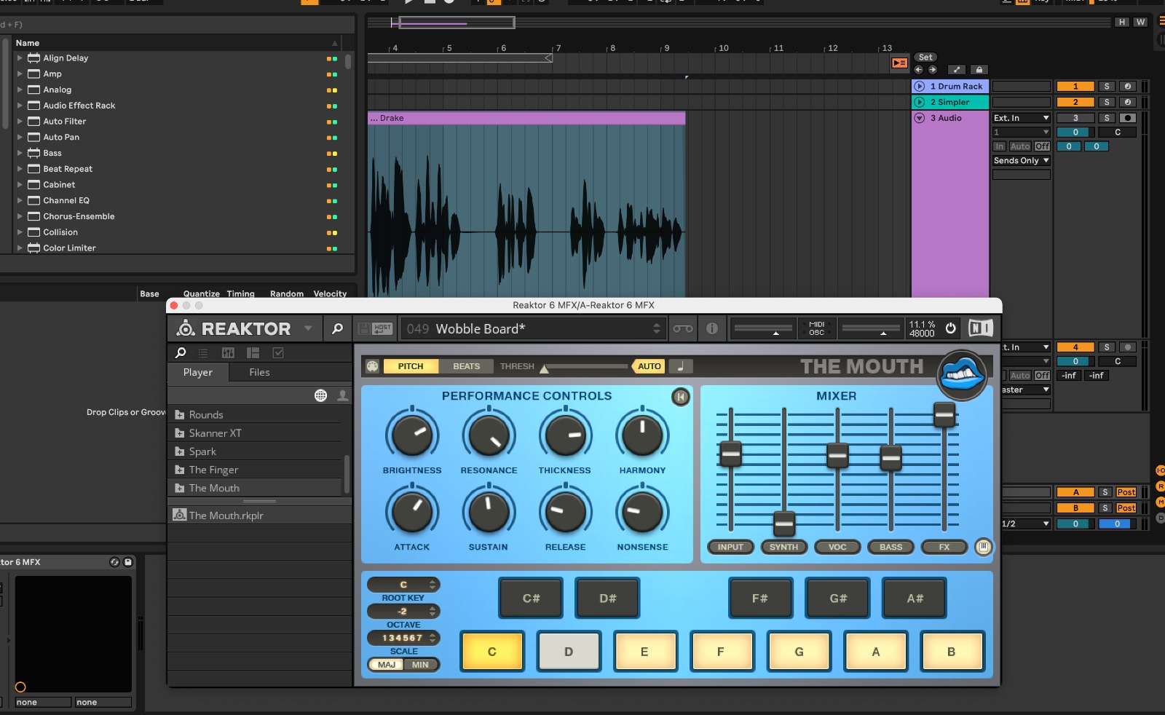Select the list view icon in Reaktor sidebar
This screenshot has height=715, width=1165.
click(203, 353)
